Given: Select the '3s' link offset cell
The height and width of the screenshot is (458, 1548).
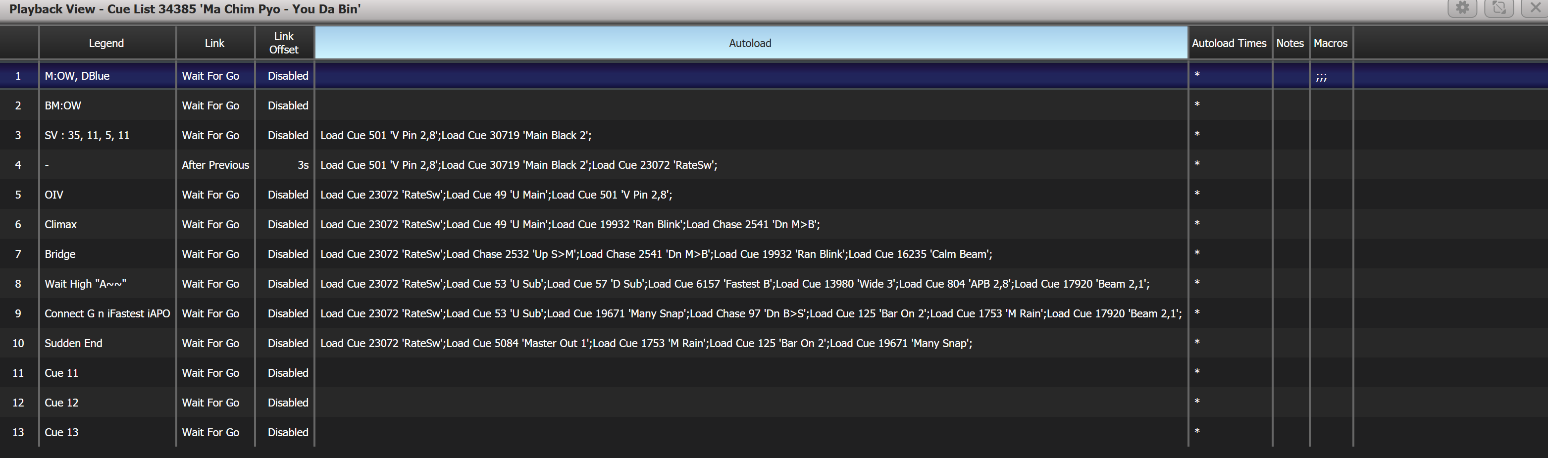Looking at the screenshot, I should (x=284, y=165).
